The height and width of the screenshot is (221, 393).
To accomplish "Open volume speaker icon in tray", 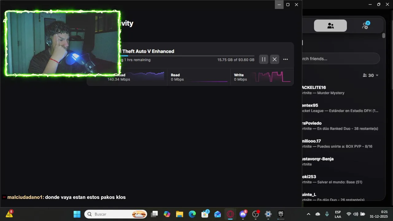I will (x=356, y=214).
